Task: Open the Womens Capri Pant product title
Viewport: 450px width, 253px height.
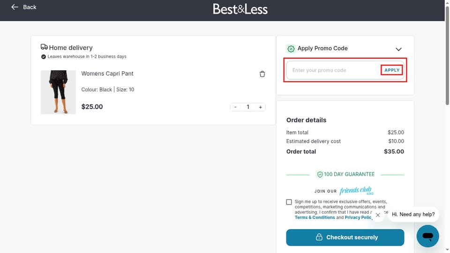Action: pos(107,74)
